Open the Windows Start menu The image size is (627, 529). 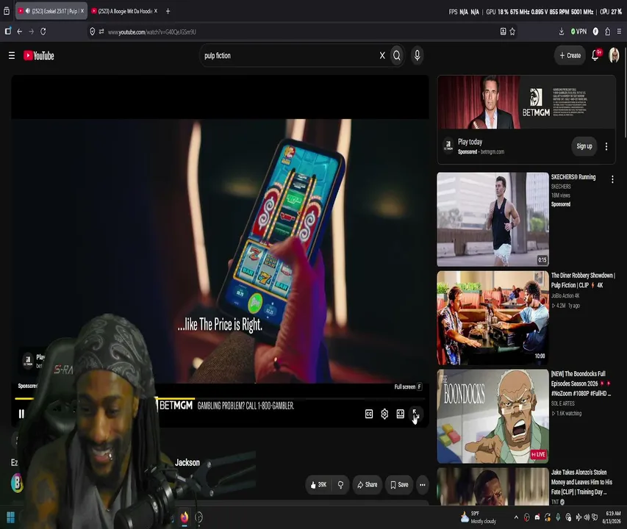[x=11, y=517]
